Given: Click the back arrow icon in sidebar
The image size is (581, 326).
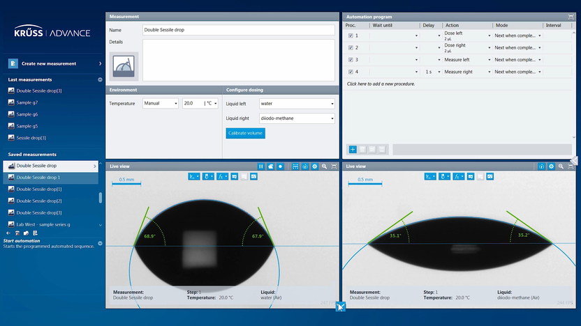Looking at the screenshot, I should (x=8, y=233).
